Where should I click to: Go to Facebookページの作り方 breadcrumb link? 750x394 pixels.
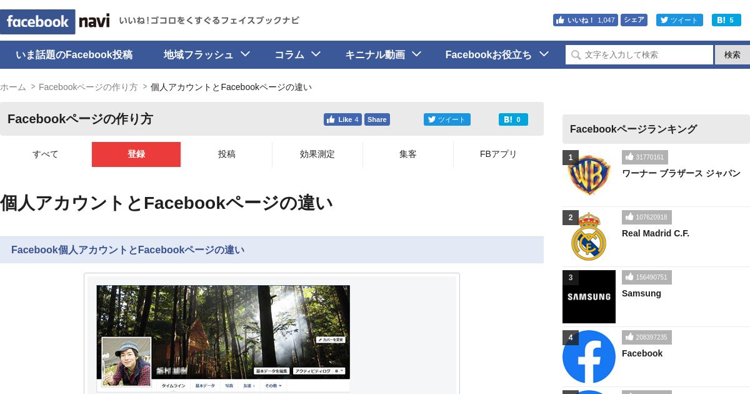click(x=88, y=87)
